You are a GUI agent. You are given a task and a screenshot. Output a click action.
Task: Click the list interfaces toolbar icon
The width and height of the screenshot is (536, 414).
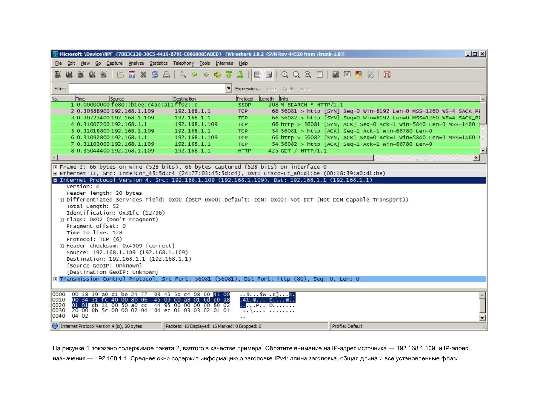coord(57,75)
